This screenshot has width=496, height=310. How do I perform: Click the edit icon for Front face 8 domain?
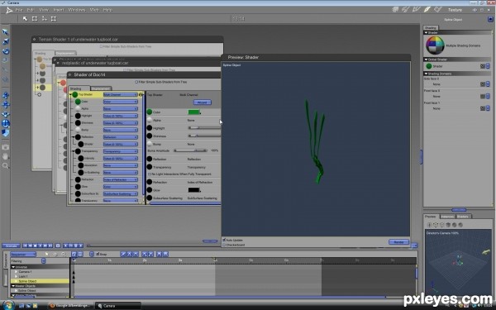[483, 96]
